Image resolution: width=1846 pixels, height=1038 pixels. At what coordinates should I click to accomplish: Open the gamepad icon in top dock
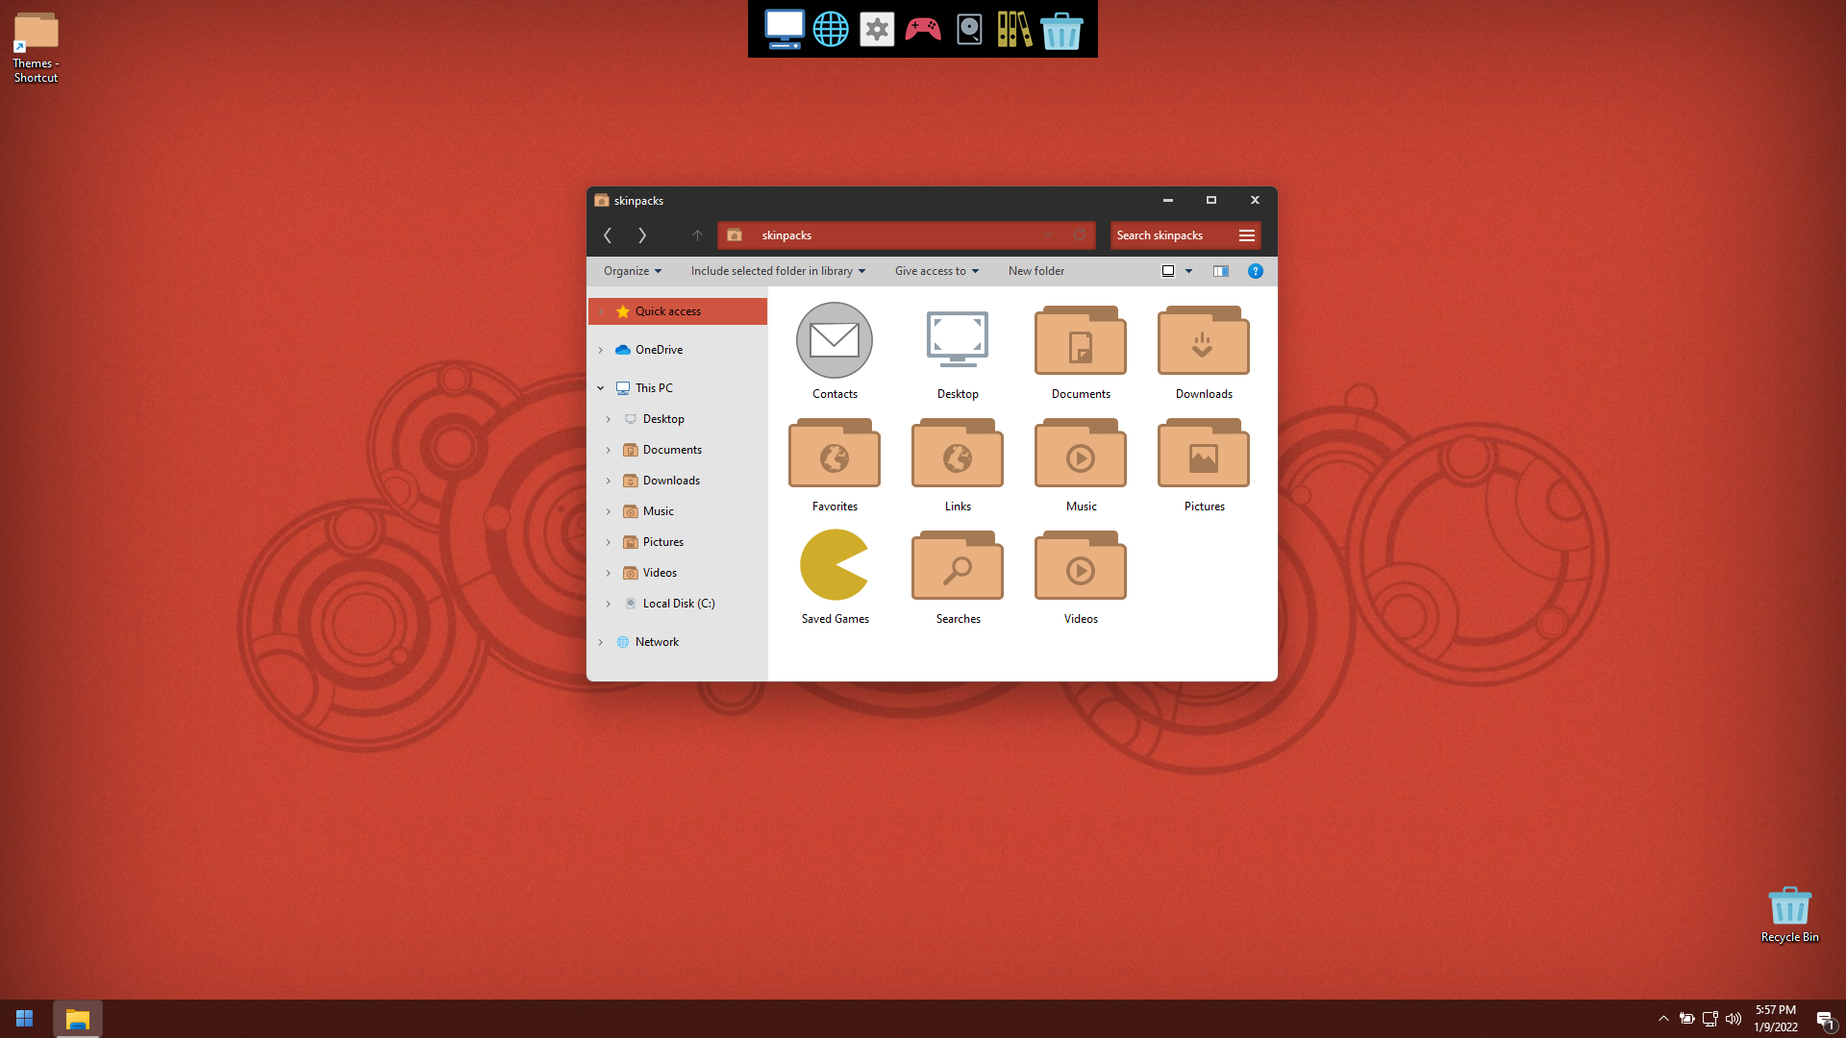click(923, 29)
